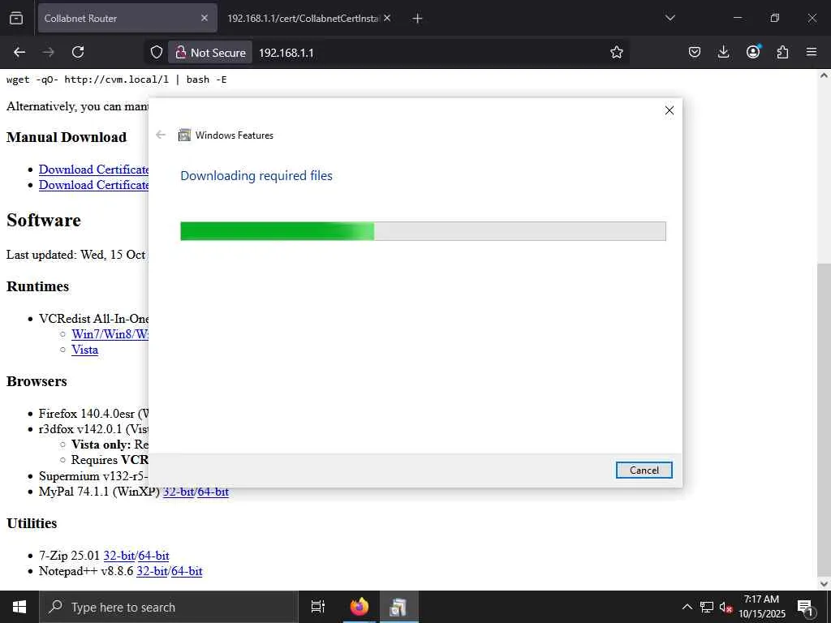
Task: Open a new tab with plus button
Action: point(417,19)
